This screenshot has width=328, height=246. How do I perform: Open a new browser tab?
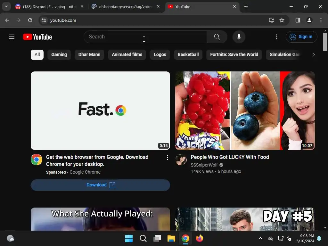pyautogui.click(x=246, y=7)
